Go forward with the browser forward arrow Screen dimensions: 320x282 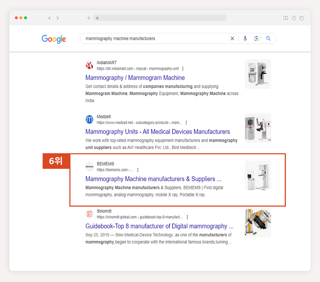pyautogui.click(x=58, y=18)
